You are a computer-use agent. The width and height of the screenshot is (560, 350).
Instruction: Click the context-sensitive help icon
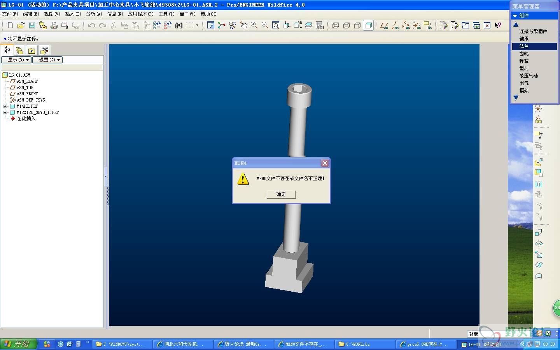tap(498, 25)
